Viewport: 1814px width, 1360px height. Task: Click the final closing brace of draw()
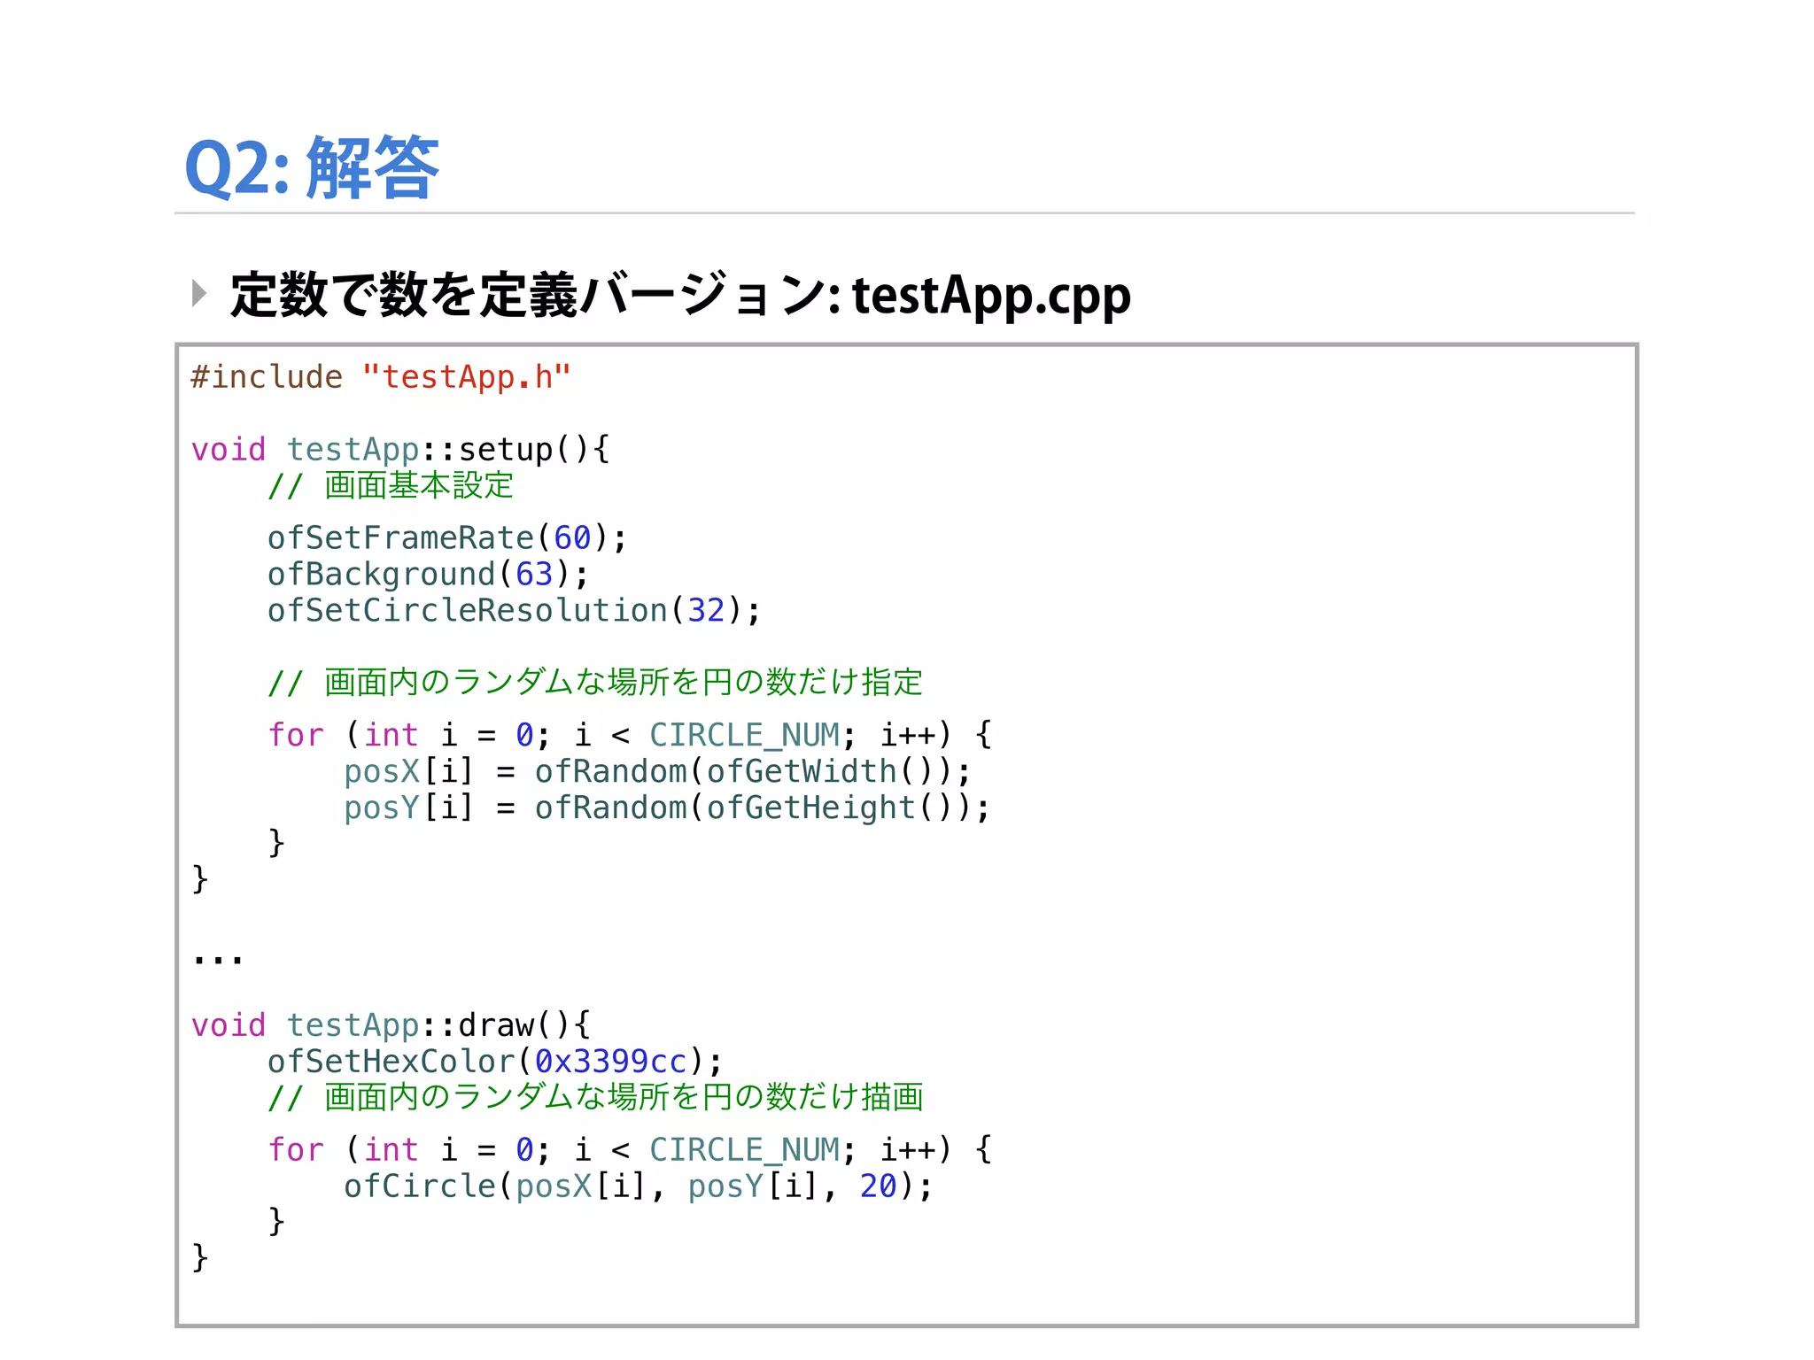coord(200,1256)
